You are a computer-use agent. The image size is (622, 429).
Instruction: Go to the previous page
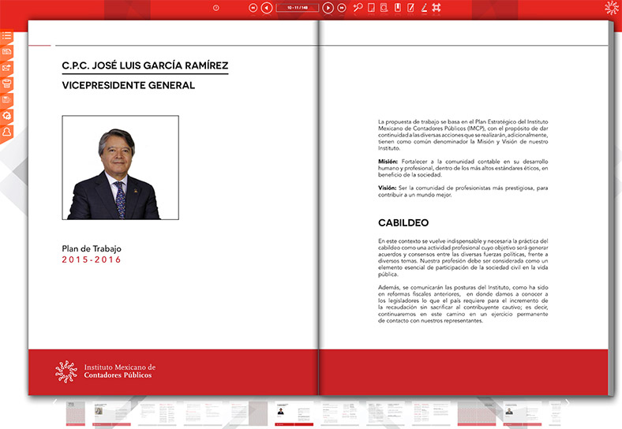[x=267, y=8]
